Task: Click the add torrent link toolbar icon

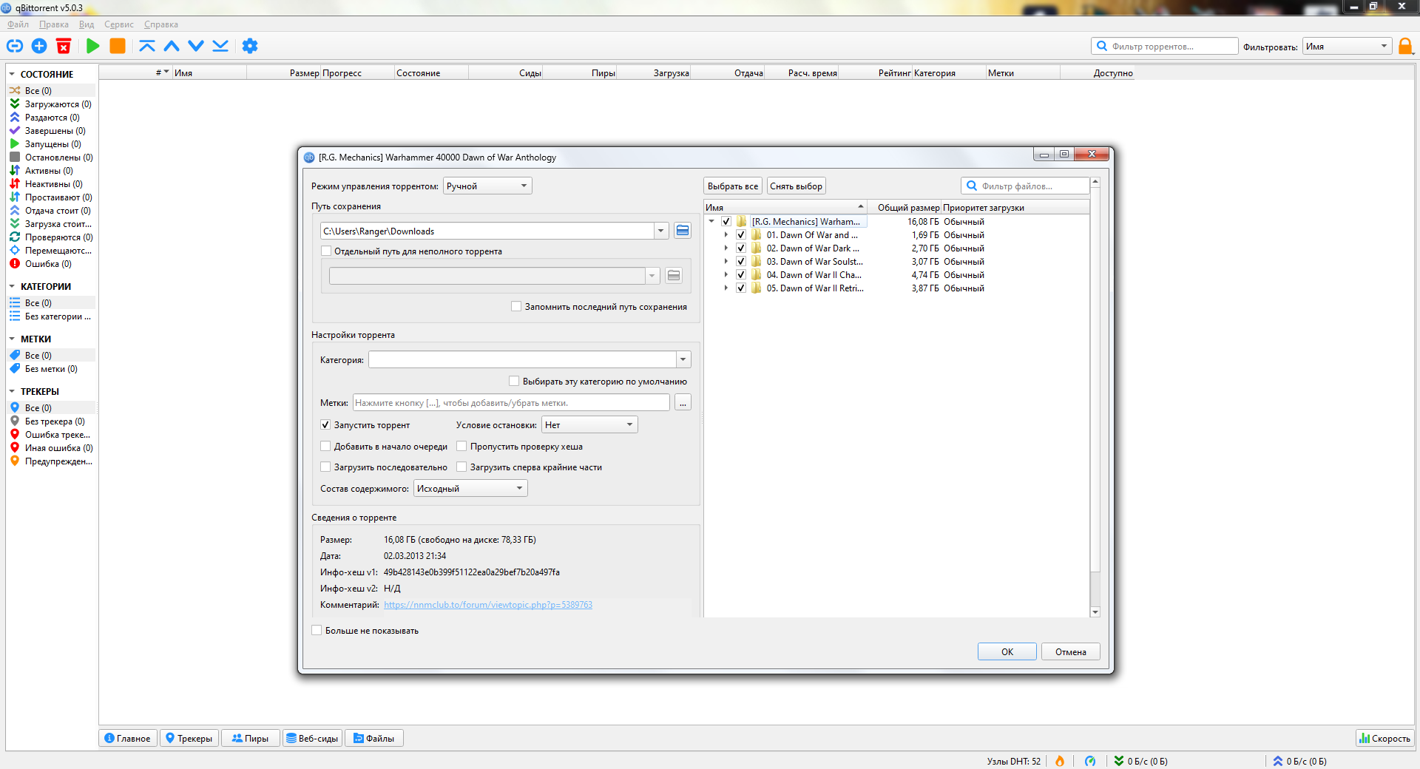Action: tap(15, 46)
